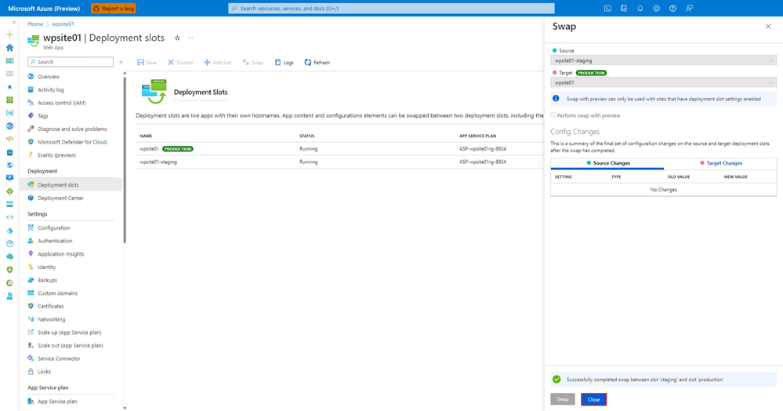Click ASP-wpsite01rg-8924 in staging row
This screenshot has height=411, width=783.
[483, 162]
